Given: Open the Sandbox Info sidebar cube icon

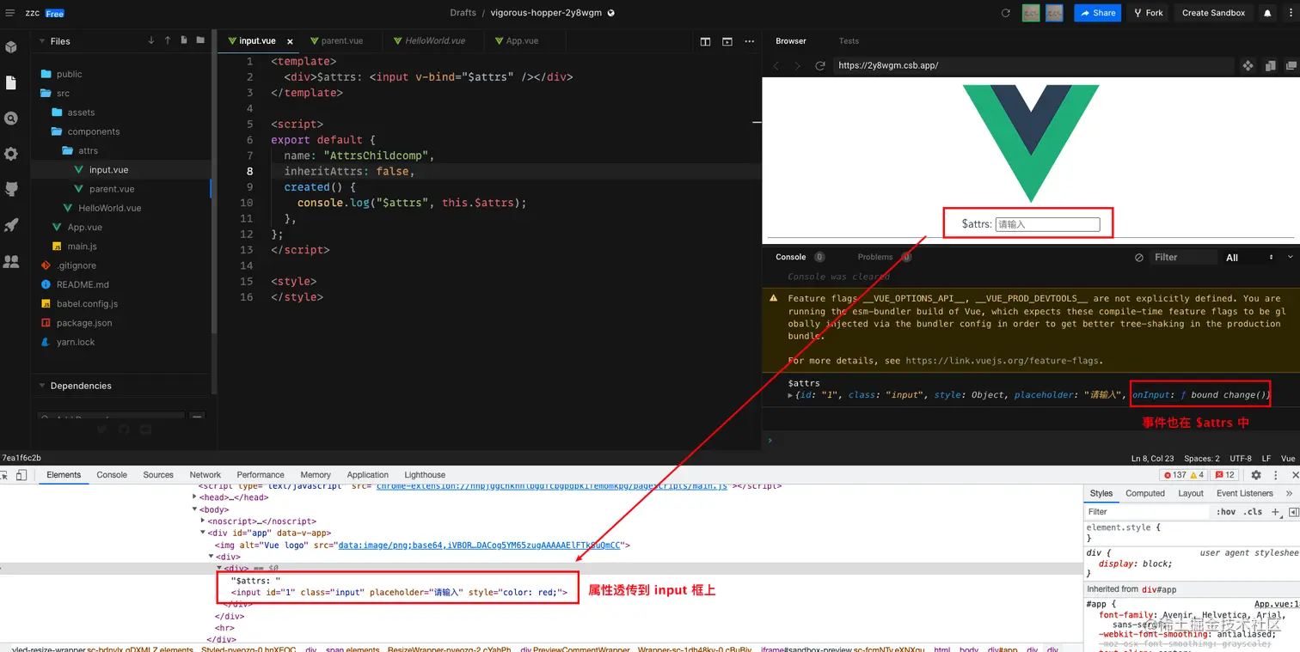Looking at the screenshot, I should tap(11, 47).
